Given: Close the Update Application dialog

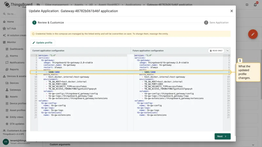Looking at the screenshot, I should 232,11.
